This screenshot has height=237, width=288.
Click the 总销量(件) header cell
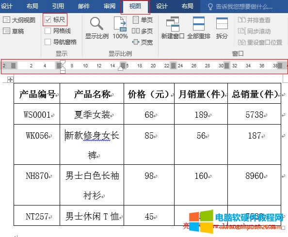[254, 94]
